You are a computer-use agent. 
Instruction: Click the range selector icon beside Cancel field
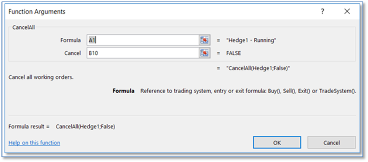[205, 53]
